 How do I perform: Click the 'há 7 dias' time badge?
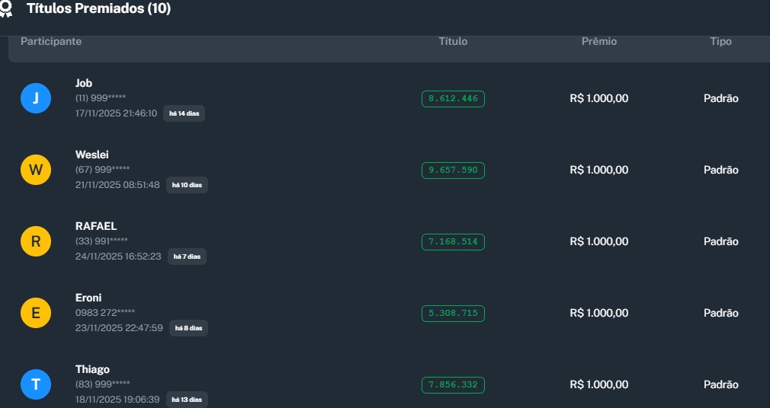click(187, 257)
